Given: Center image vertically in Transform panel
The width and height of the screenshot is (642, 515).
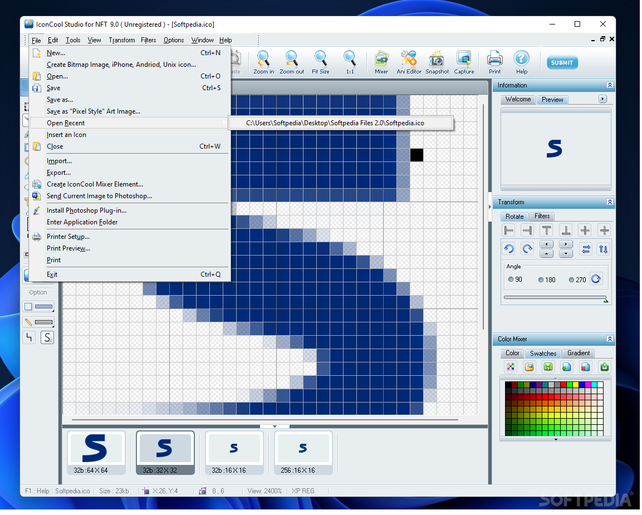Looking at the screenshot, I should click(605, 231).
